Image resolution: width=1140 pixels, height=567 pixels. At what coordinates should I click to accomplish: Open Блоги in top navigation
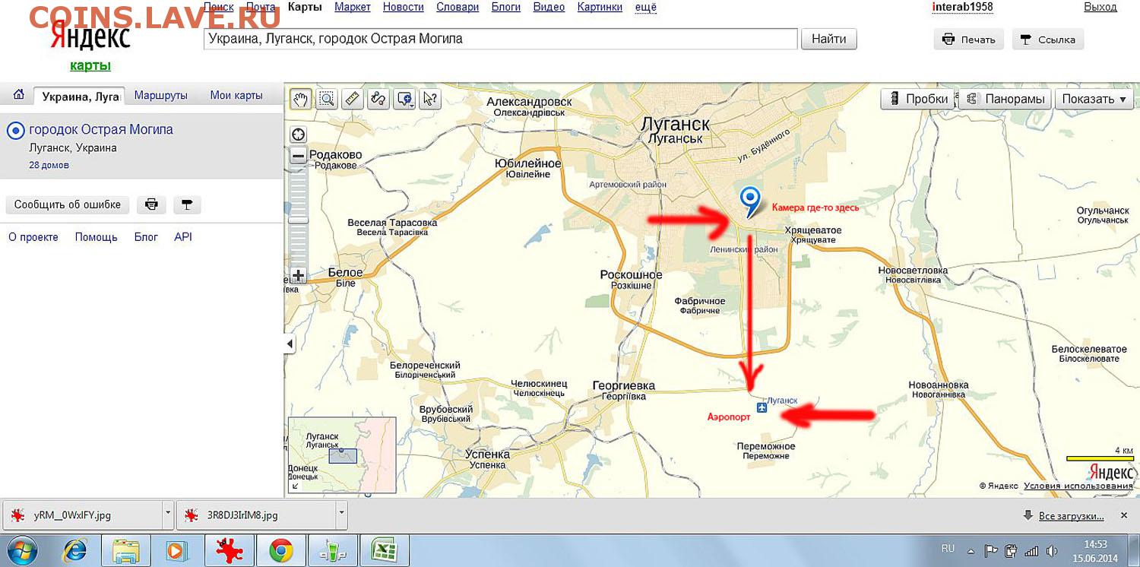505,7
